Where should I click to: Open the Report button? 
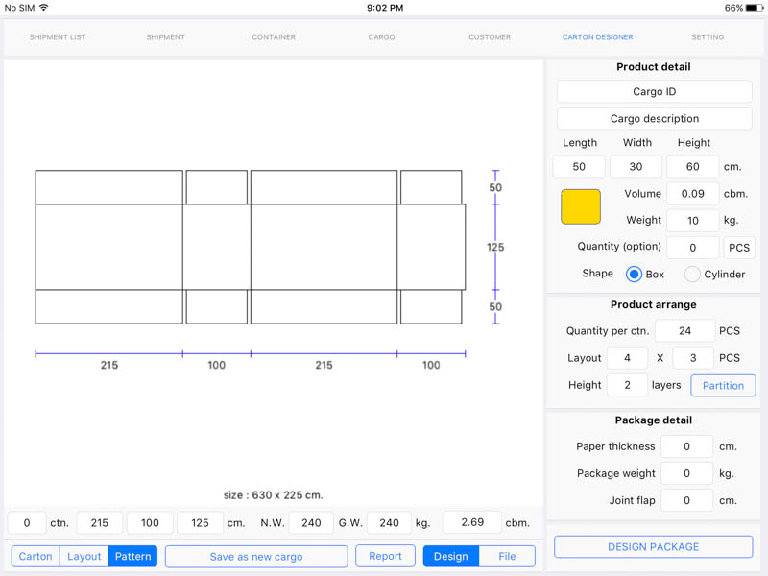[x=385, y=556]
